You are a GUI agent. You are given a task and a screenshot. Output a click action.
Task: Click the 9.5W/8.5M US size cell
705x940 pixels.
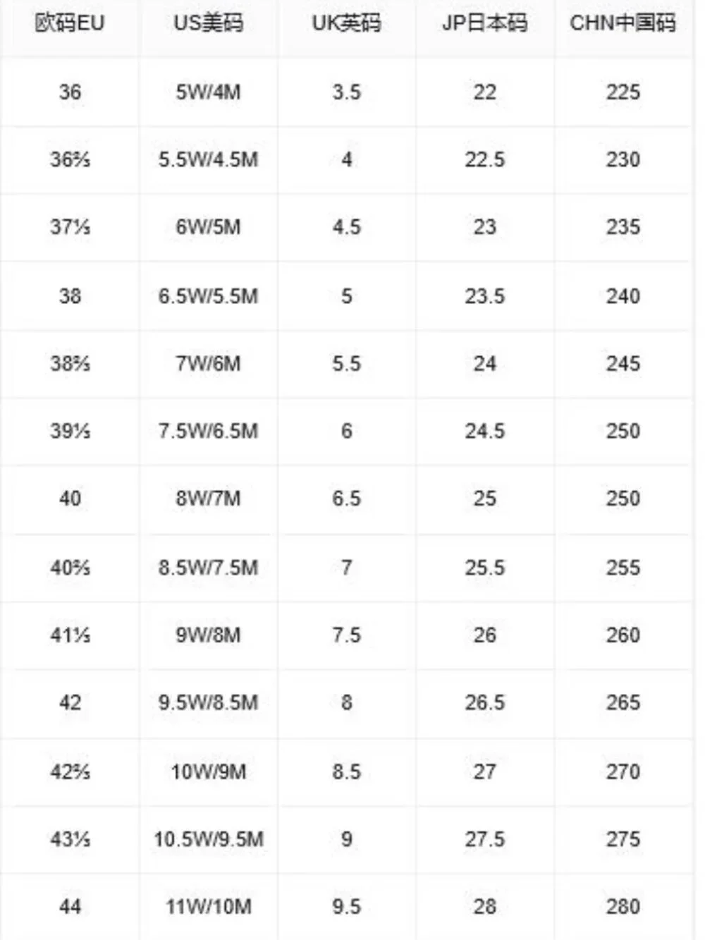click(208, 703)
